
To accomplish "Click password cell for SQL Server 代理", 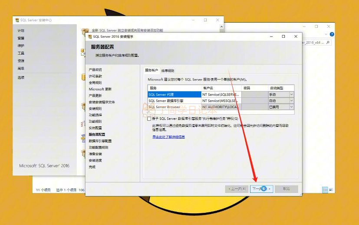I will pyautogui.click(x=254, y=94).
